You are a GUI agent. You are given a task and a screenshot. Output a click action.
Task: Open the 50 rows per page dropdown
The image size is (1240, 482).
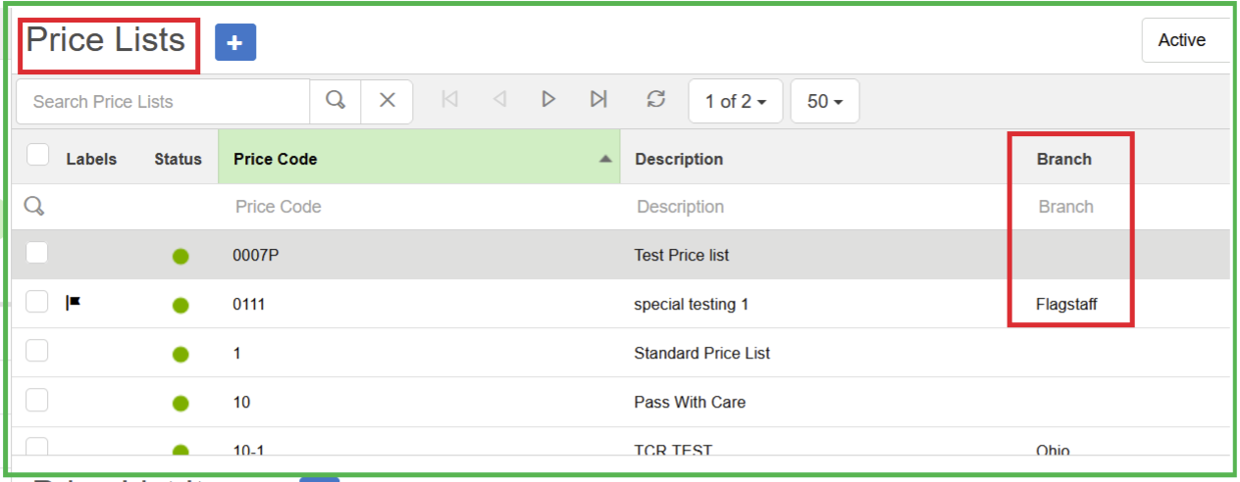point(824,102)
